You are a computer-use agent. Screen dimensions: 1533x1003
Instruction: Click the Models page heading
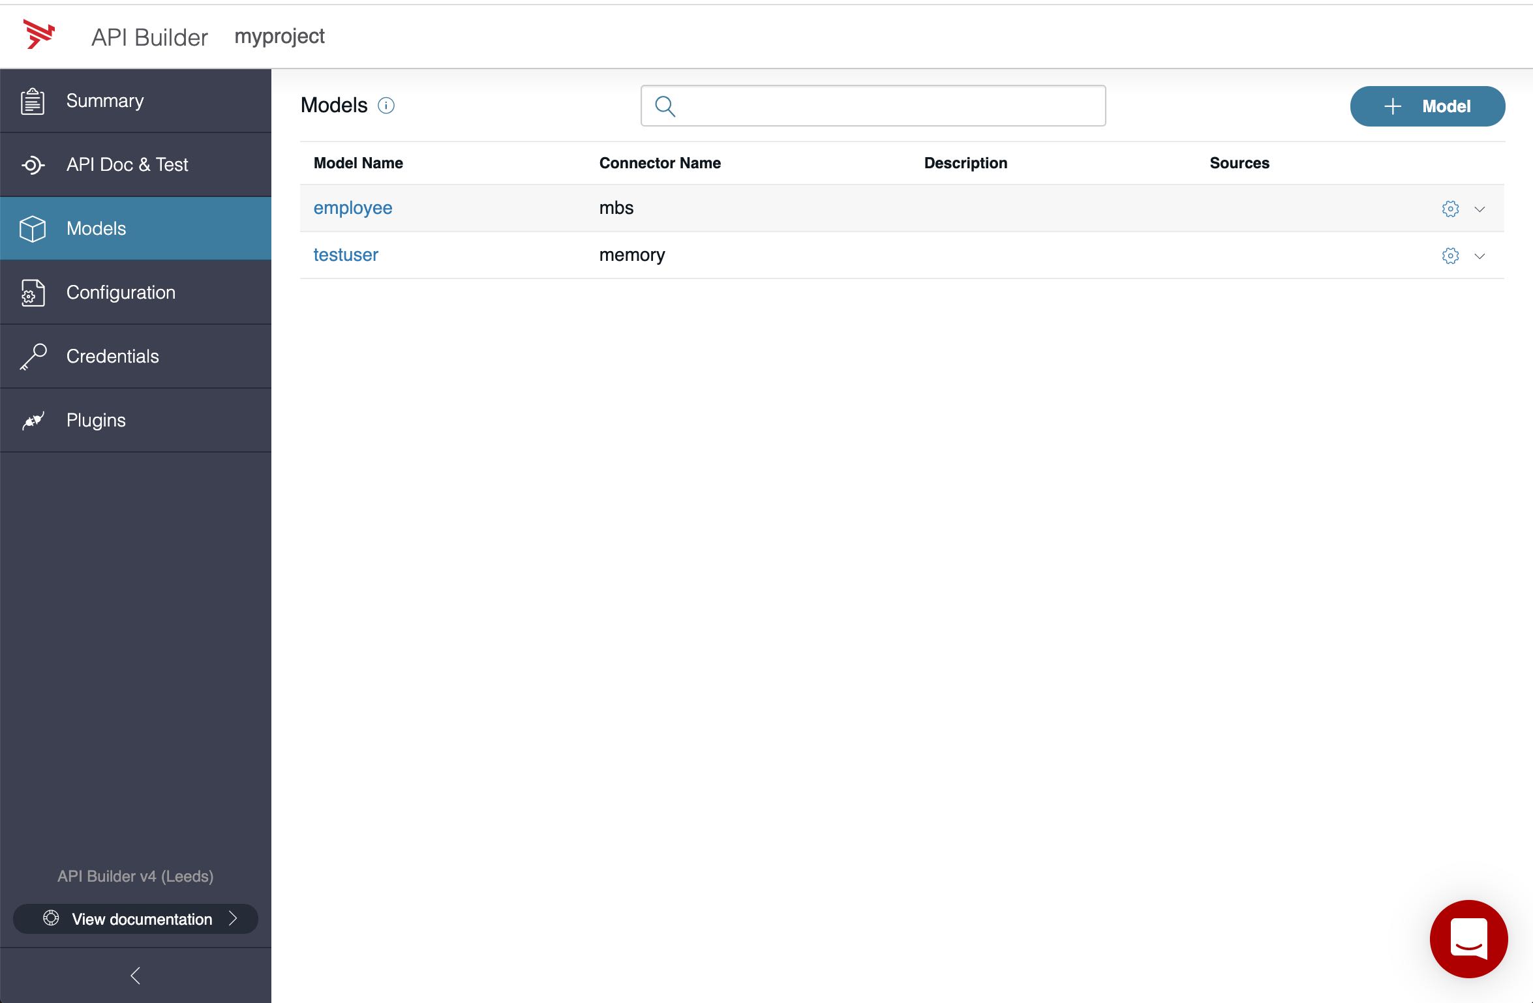(x=334, y=105)
